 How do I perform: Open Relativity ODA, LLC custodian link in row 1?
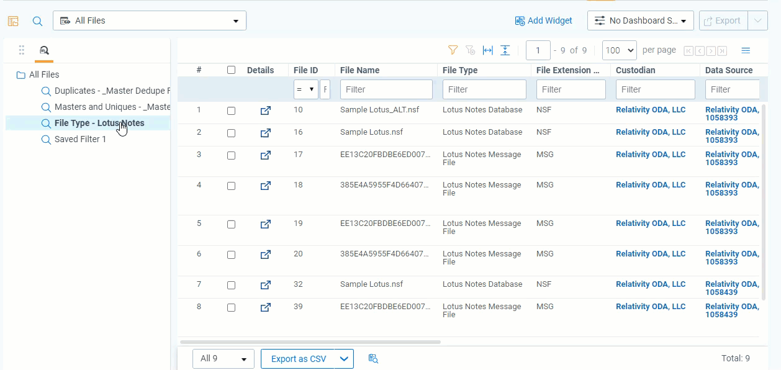point(651,110)
